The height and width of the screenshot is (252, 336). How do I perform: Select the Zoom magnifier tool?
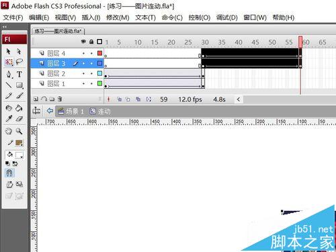[x=19, y=131]
